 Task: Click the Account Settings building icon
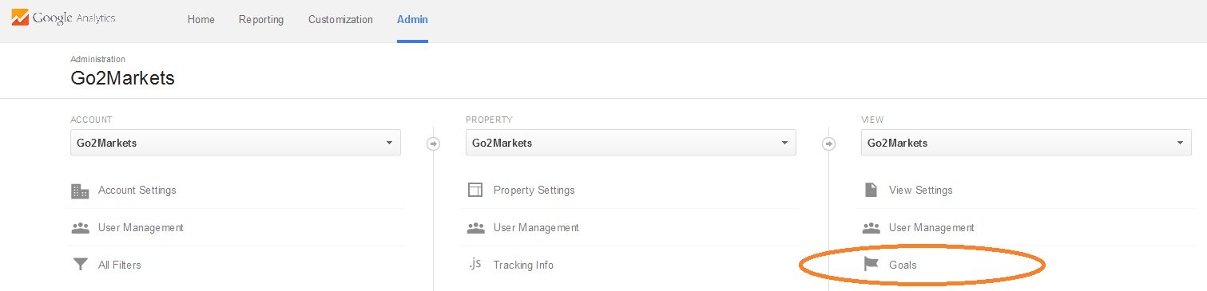tap(80, 191)
